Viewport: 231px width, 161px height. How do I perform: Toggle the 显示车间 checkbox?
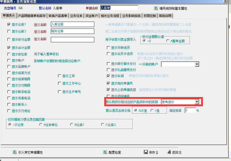click(x=109, y=76)
